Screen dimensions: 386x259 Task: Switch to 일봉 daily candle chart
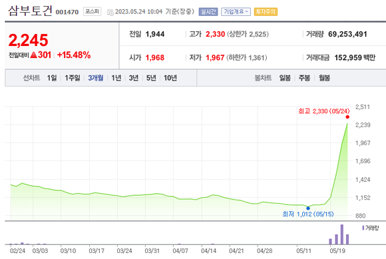(x=285, y=78)
